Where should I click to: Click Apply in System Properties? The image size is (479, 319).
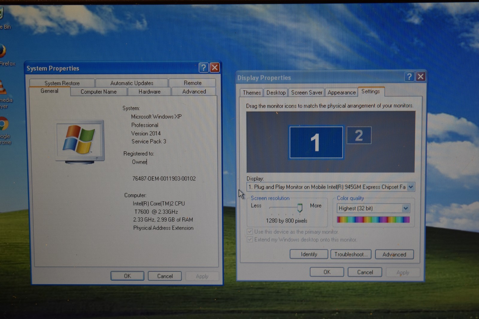click(202, 276)
